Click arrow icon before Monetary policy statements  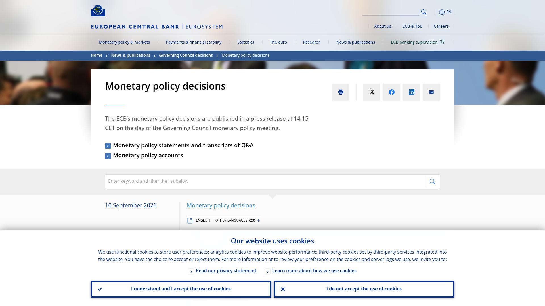(x=108, y=146)
